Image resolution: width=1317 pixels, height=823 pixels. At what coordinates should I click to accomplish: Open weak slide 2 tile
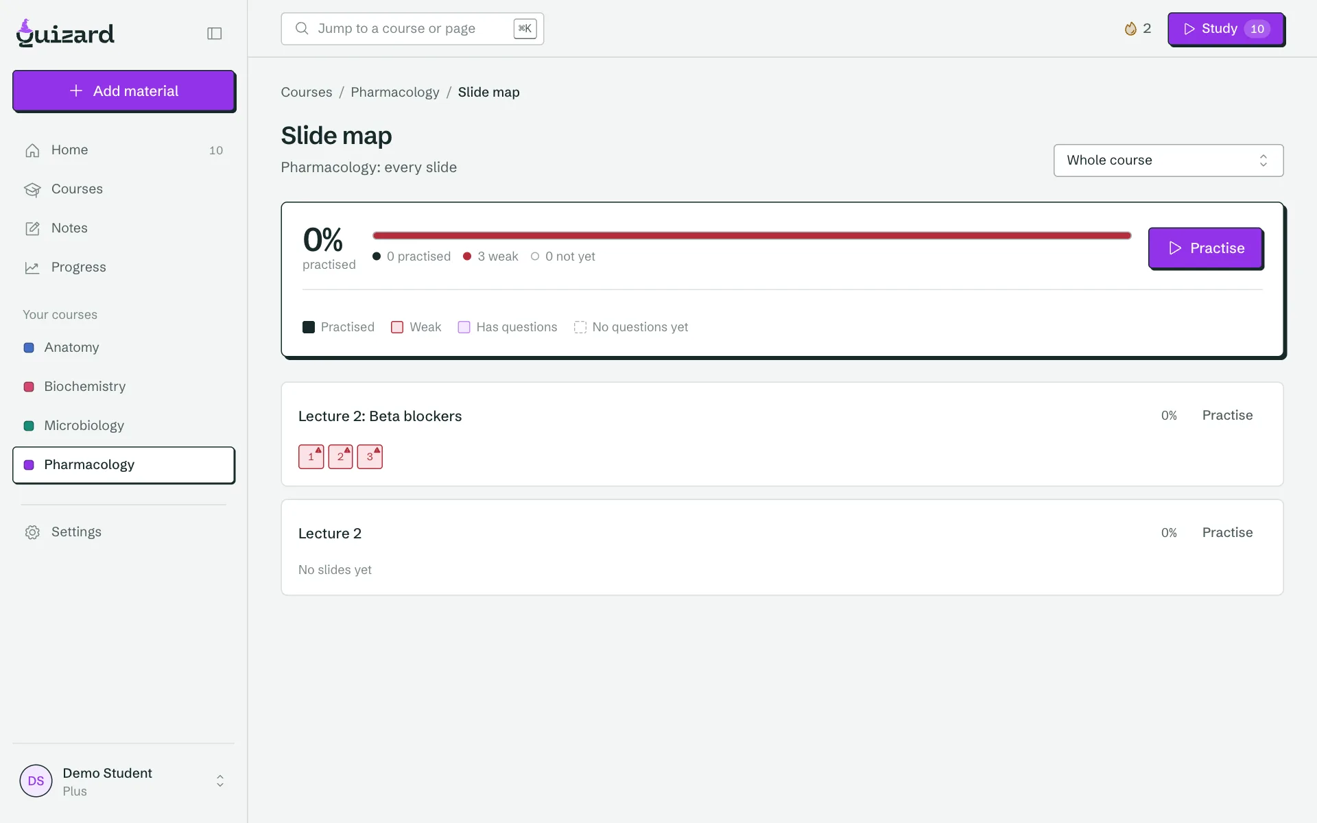[x=341, y=457]
